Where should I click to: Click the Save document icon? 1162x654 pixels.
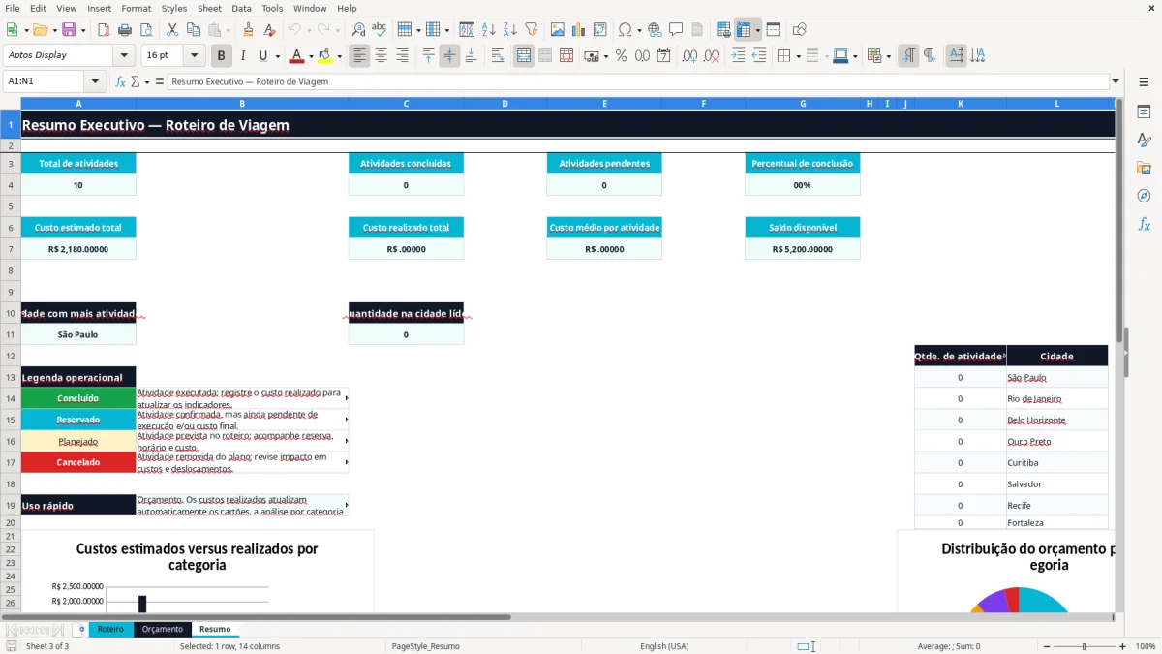pyautogui.click(x=69, y=30)
